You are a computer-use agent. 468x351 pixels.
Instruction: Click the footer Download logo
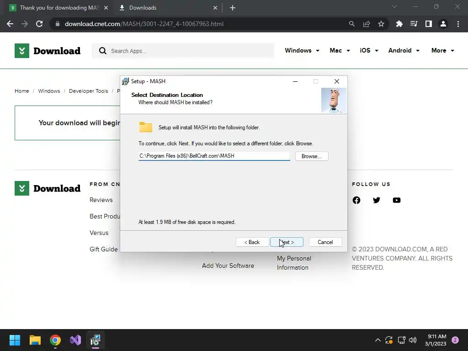(x=48, y=188)
